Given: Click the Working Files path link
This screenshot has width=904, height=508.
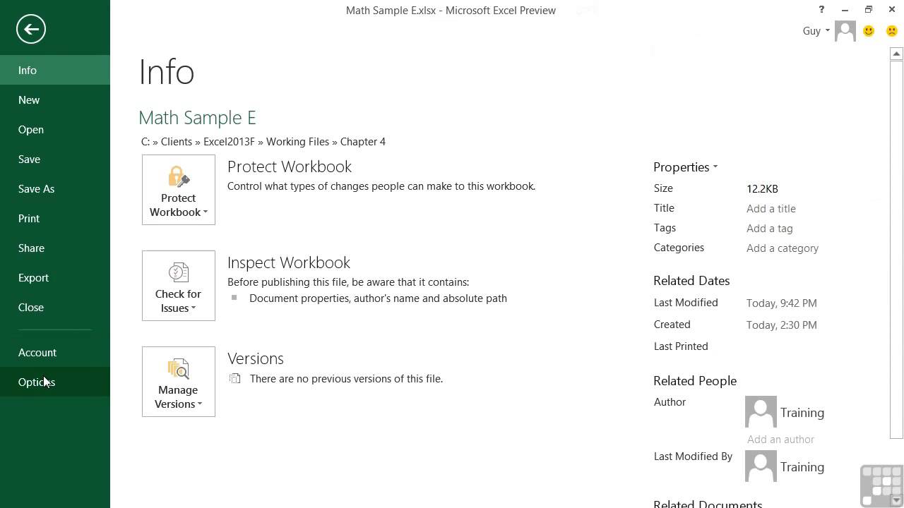Looking at the screenshot, I should click(297, 142).
